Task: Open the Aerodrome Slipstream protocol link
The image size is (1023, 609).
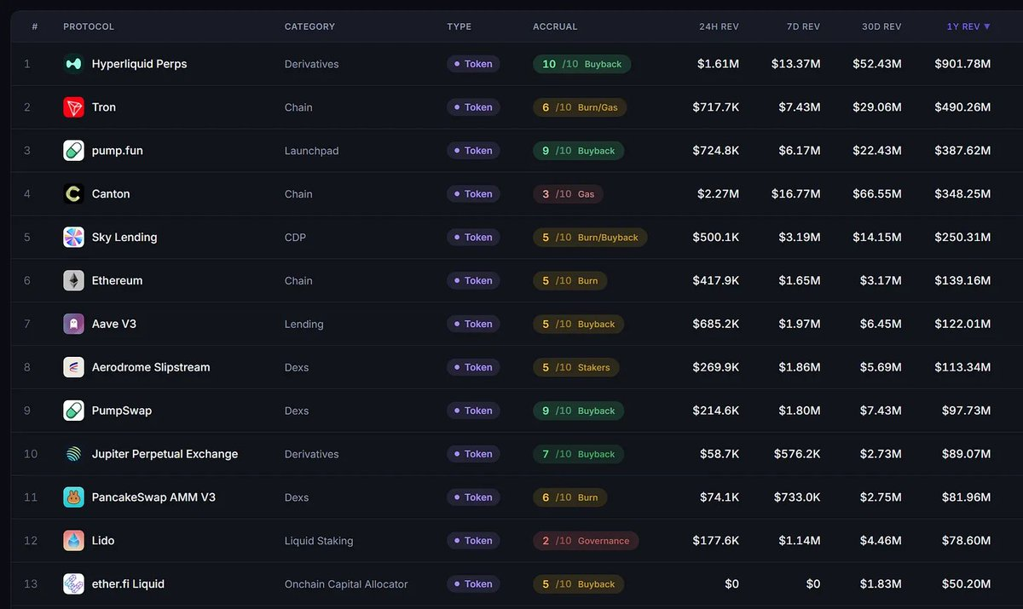Action: pyautogui.click(x=150, y=368)
